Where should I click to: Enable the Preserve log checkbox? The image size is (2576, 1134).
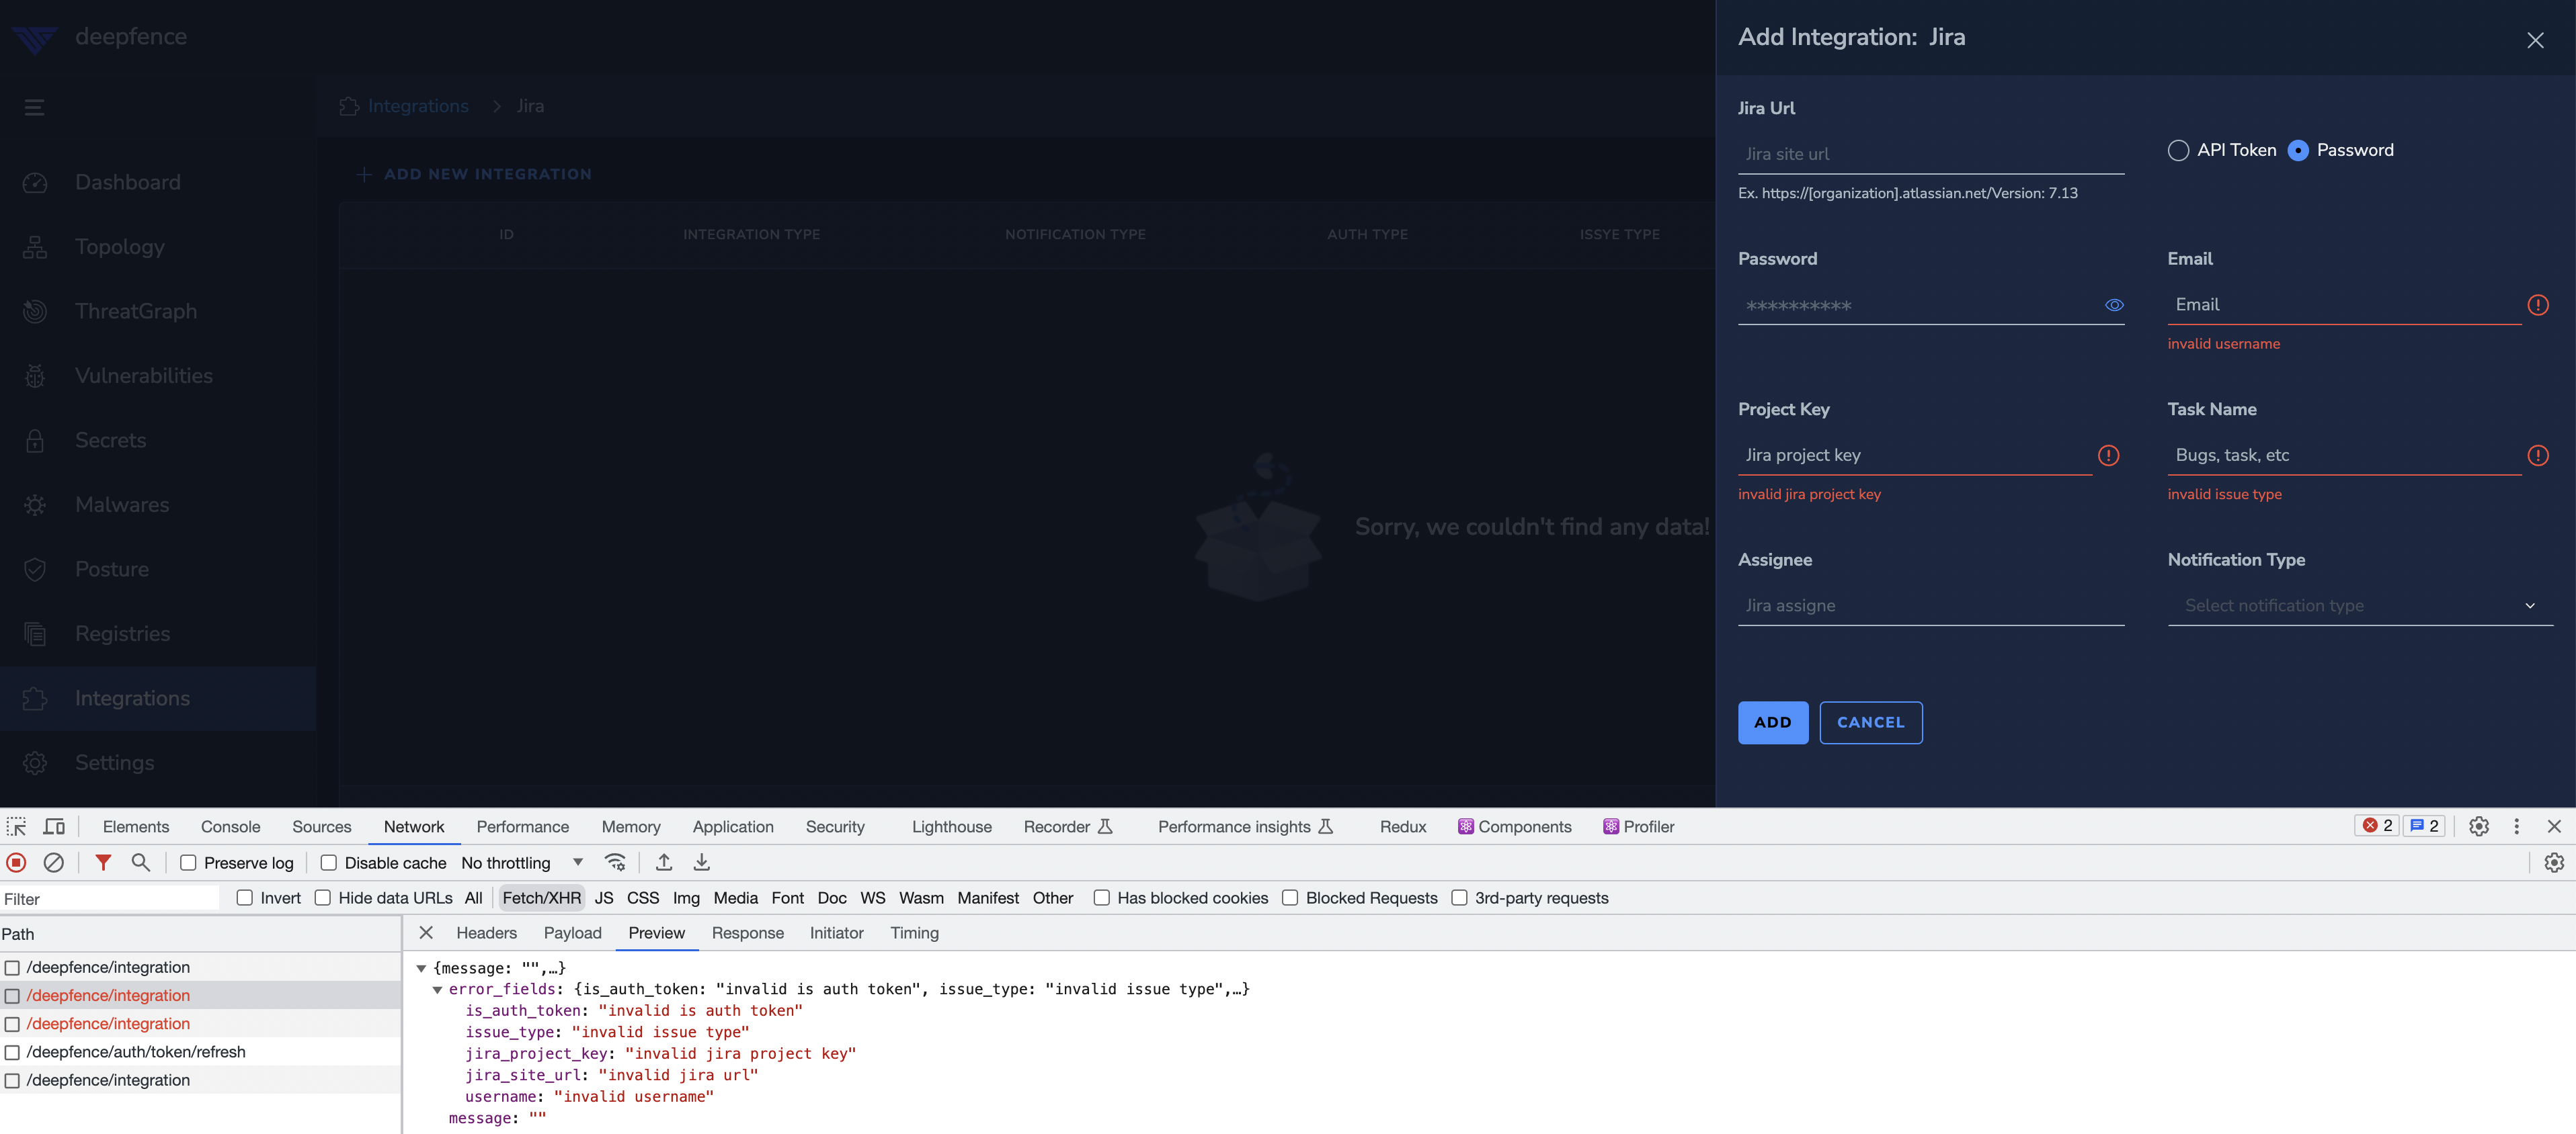coord(188,862)
